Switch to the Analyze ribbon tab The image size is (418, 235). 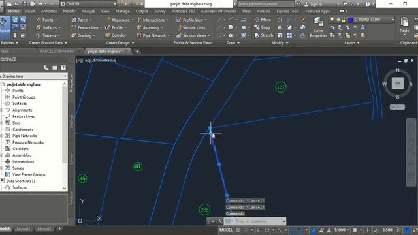click(x=88, y=12)
